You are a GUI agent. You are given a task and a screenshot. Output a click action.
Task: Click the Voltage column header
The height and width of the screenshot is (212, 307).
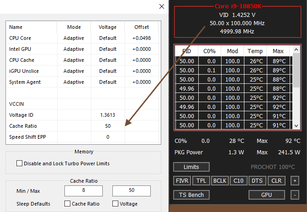(107, 27)
